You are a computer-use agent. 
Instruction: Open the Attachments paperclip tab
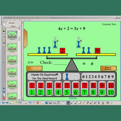pos(4,37)
